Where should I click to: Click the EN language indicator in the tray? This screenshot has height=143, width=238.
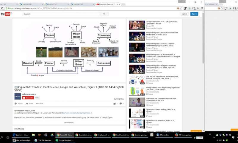point(210,134)
